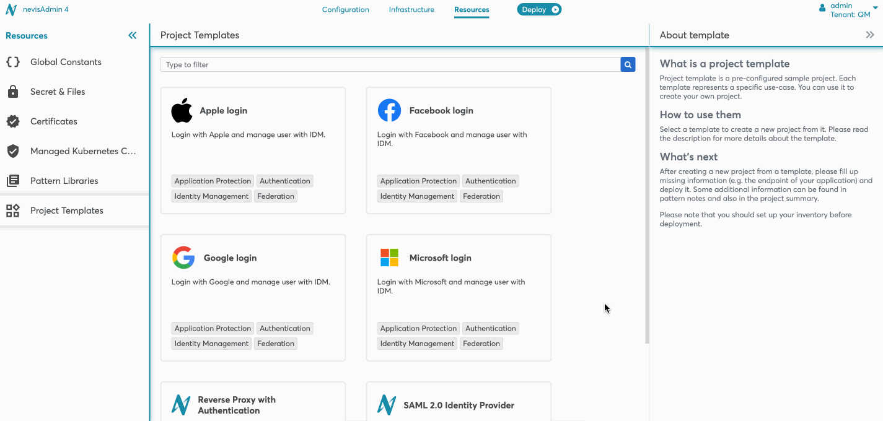Click the blue search magnifier button

click(628, 64)
